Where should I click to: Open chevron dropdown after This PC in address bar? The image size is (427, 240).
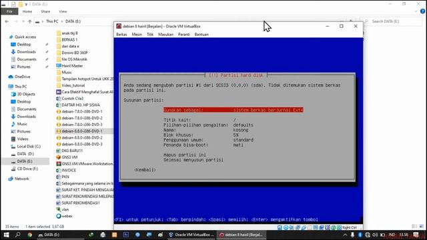tap(62, 21)
